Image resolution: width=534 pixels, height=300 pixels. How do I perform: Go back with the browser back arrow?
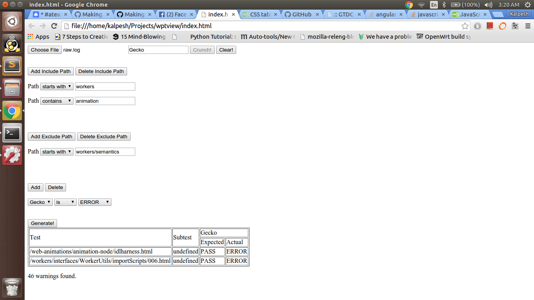coord(32,26)
